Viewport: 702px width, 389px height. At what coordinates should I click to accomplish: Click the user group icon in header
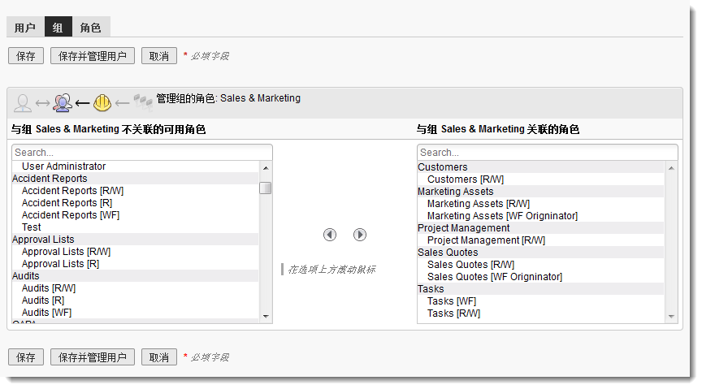(x=63, y=102)
